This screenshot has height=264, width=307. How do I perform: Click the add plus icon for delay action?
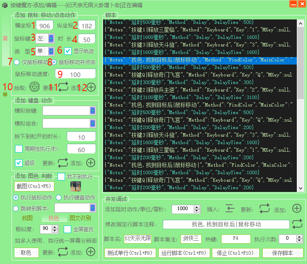tap(297, 208)
